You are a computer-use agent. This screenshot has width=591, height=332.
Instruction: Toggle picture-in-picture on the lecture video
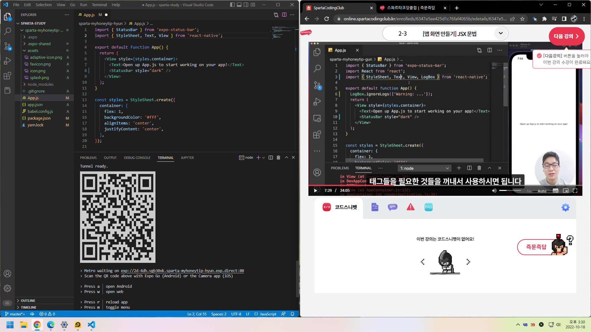pyautogui.click(x=565, y=191)
